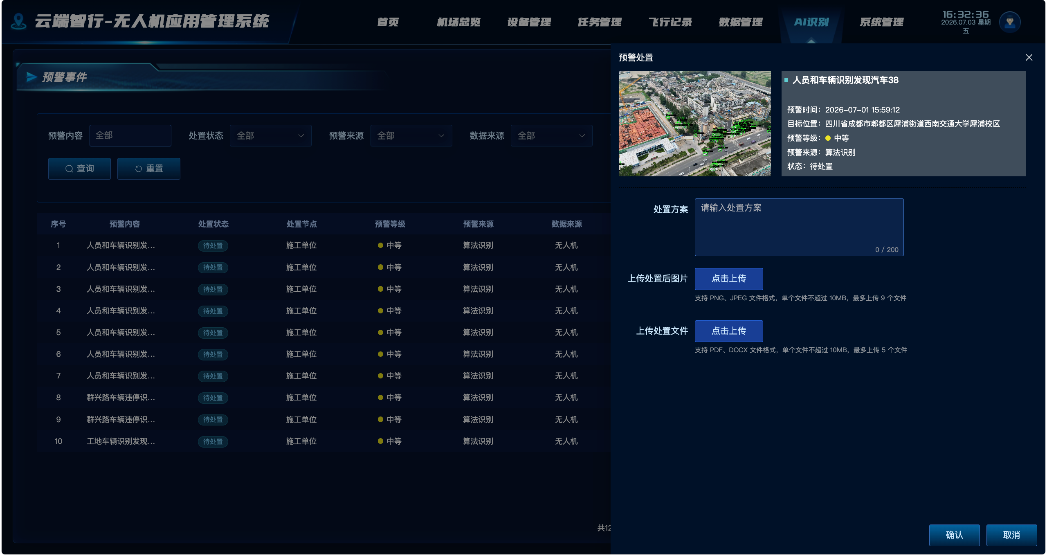Select row 10 工地车辆识别发现… content
This screenshot has height=556, width=1047.
click(x=121, y=441)
